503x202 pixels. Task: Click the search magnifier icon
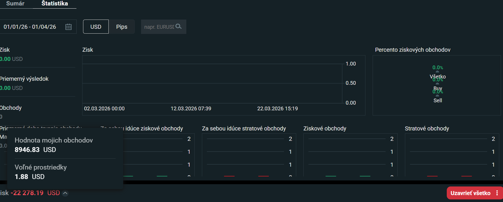coord(179,26)
